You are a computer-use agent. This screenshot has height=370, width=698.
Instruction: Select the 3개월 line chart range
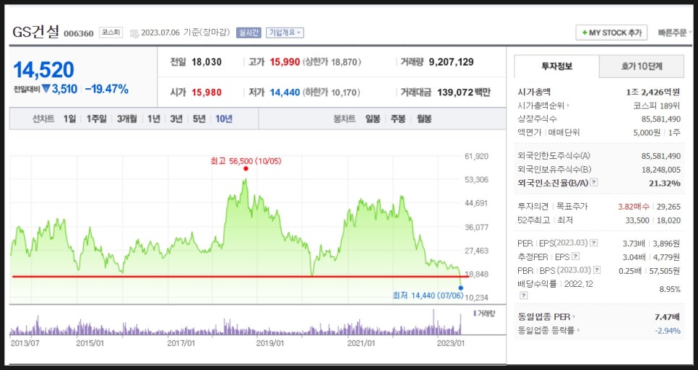(127, 119)
